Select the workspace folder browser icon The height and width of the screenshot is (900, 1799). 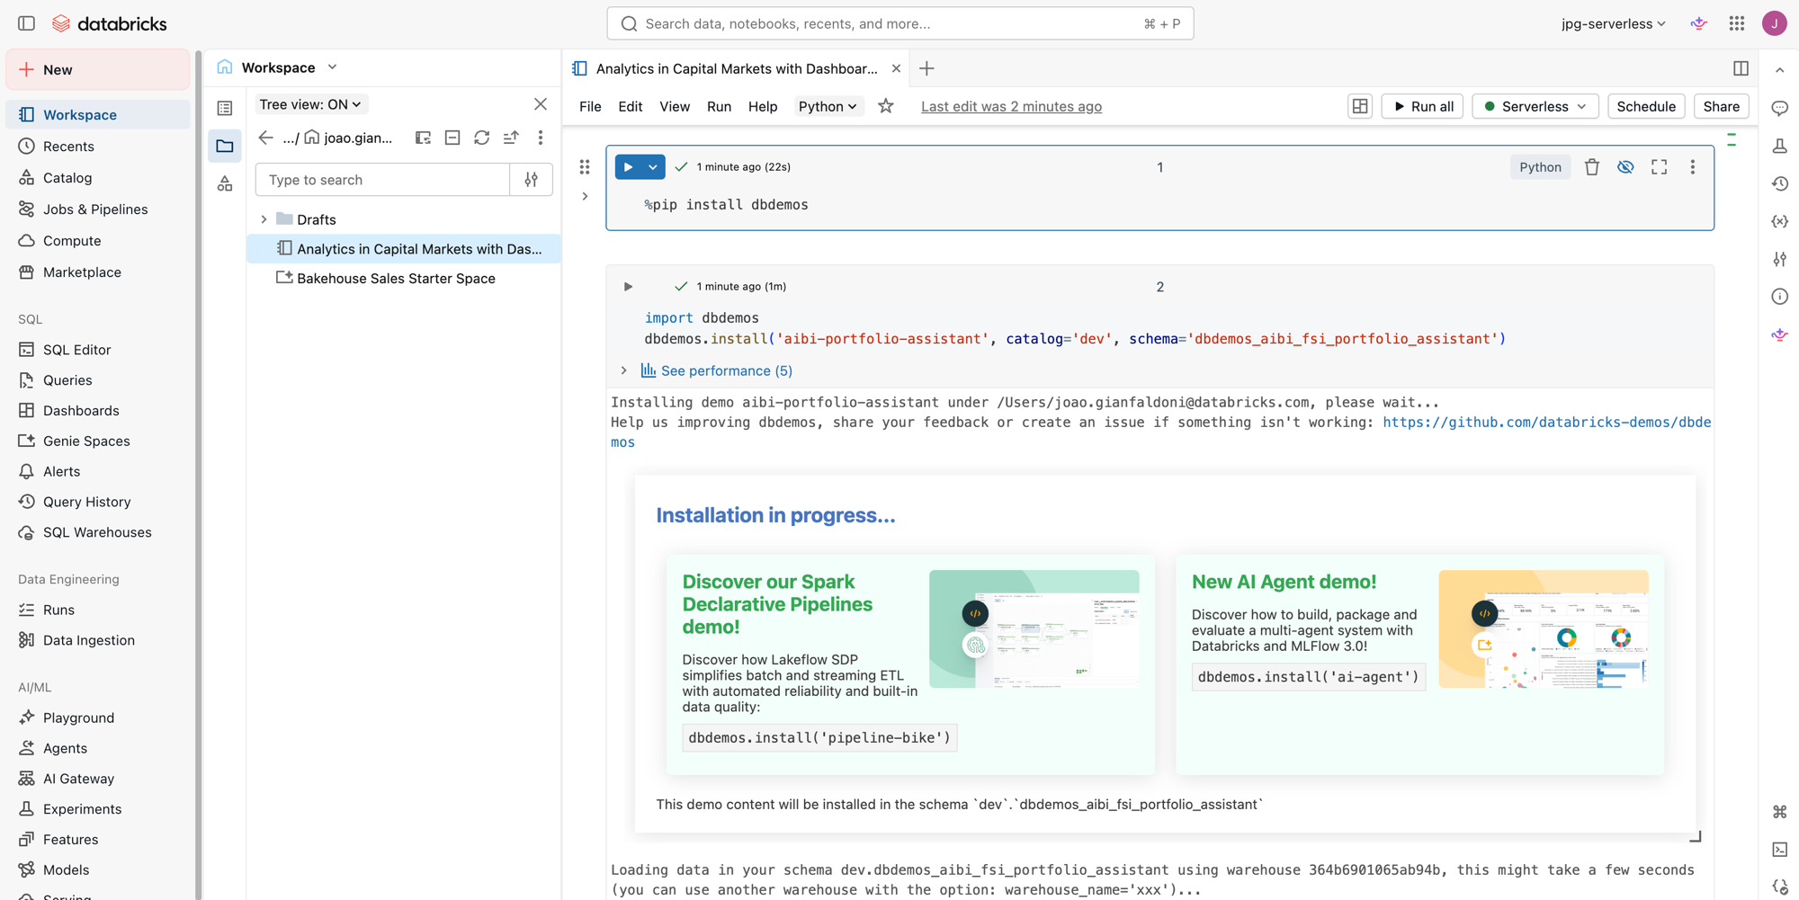pos(225,146)
